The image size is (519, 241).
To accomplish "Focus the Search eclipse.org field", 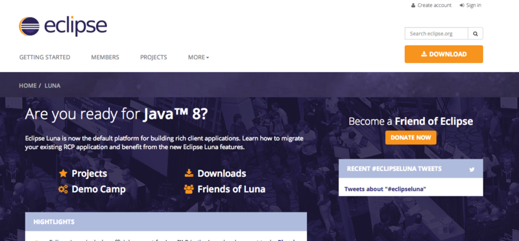I will point(436,34).
